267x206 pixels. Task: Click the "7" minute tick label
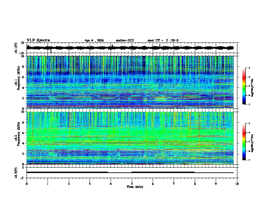click(x=174, y=184)
